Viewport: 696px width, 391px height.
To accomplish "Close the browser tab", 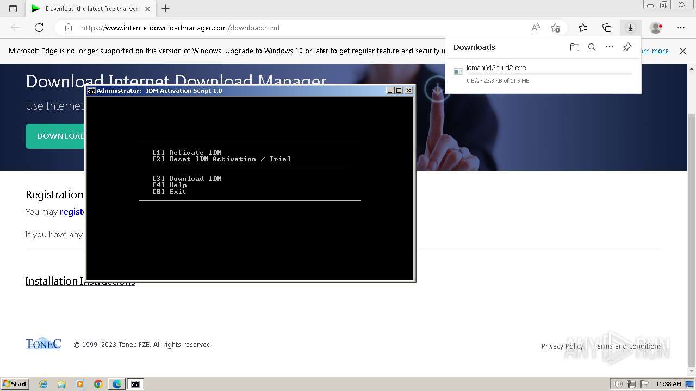I will coord(147,9).
